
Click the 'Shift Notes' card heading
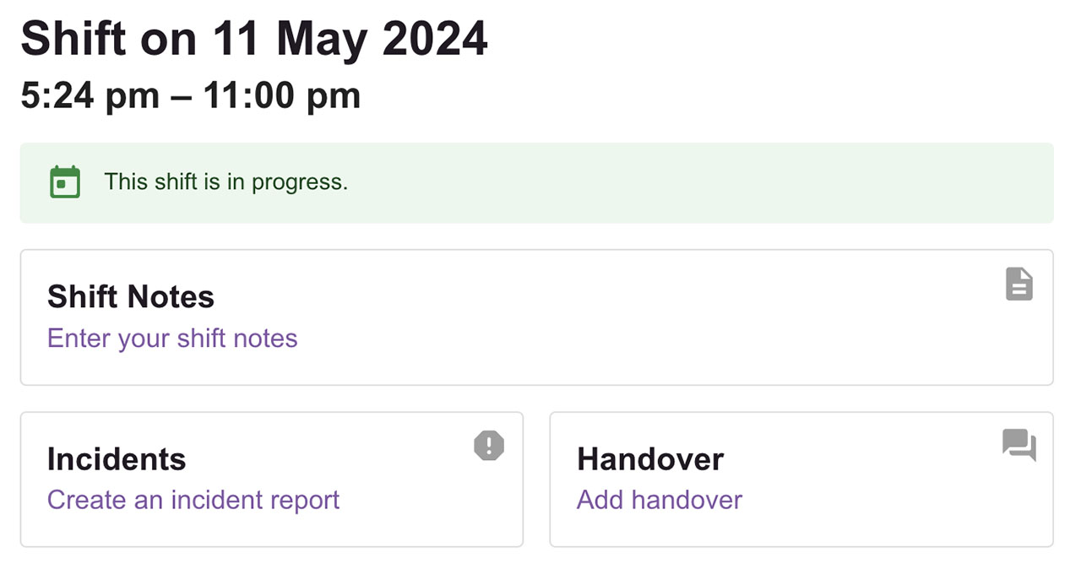tap(131, 297)
